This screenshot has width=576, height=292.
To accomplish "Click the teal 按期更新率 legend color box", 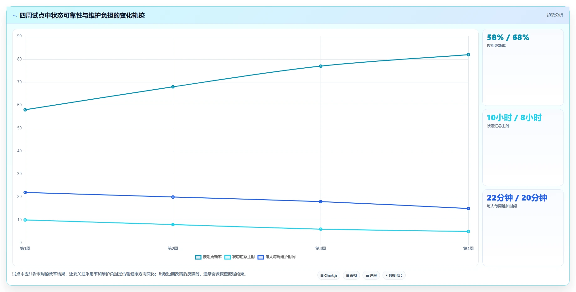I will point(198,257).
